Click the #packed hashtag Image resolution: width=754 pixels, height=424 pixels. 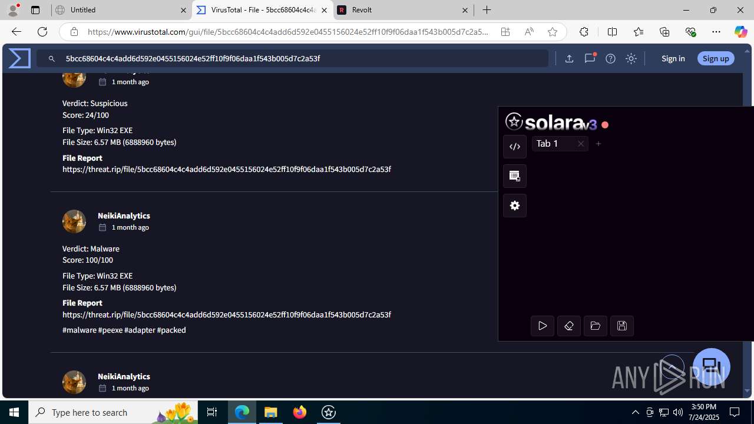[171, 330]
